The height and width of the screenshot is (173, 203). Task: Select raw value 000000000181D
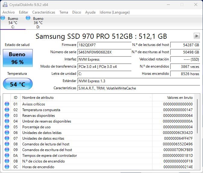[x=178, y=156]
